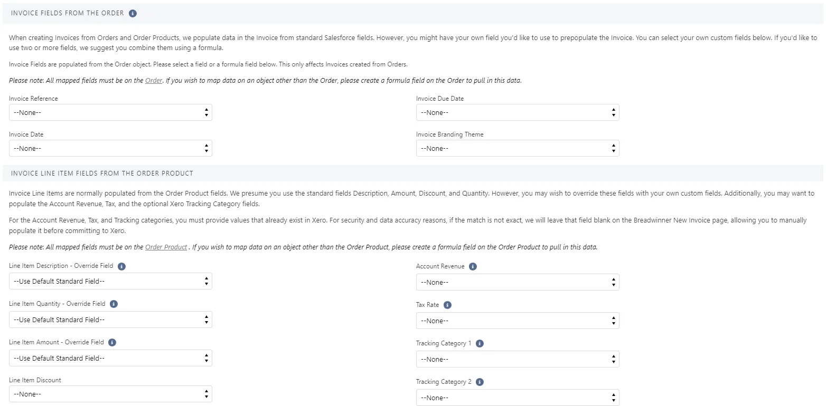Expand the Line Item Discount dropdown
This screenshot has height=406, width=826.
110,394
